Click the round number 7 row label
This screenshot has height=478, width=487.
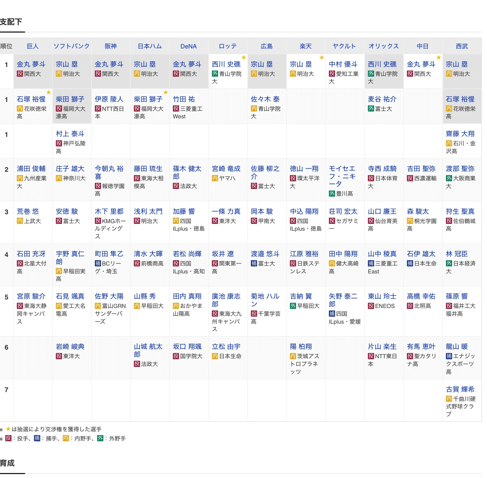coord(6,390)
